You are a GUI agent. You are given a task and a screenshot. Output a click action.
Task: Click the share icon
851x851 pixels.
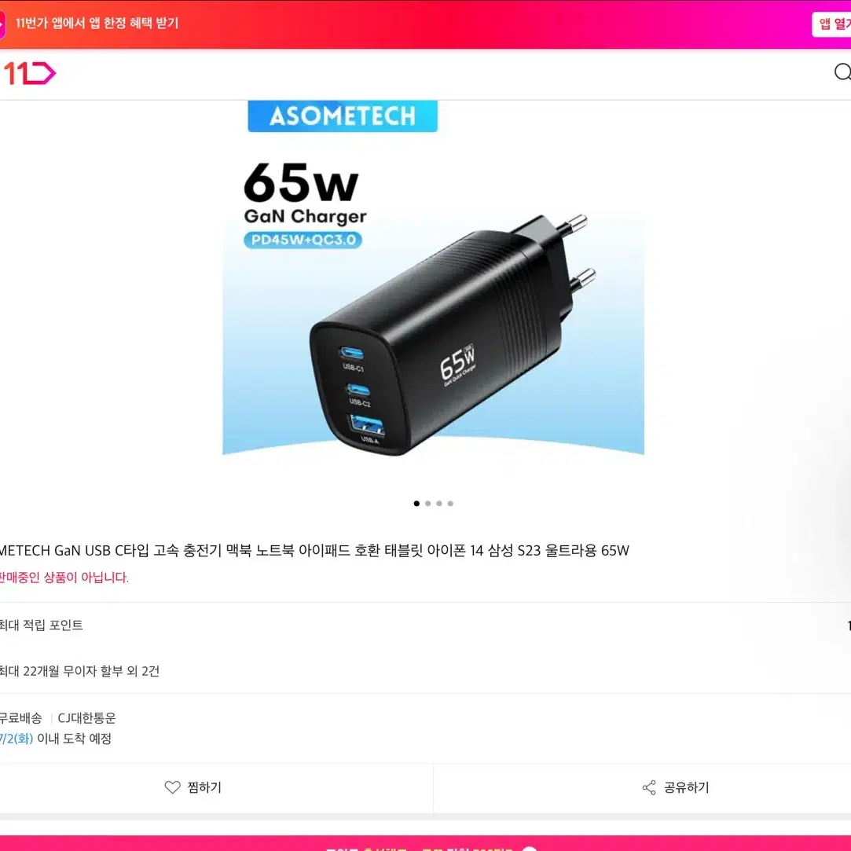click(649, 787)
